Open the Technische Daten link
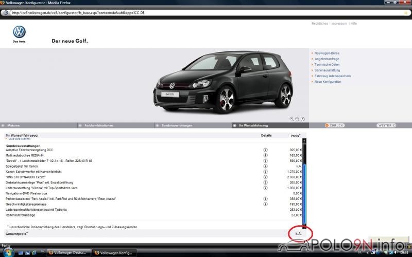This screenshot has height=257, width=412. (x=327, y=64)
